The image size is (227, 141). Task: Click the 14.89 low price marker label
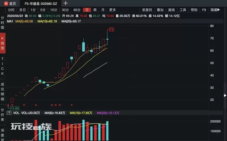(x=15, y=108)
